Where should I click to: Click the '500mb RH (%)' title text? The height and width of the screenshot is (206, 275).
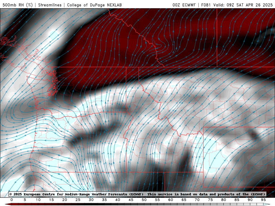18,5
